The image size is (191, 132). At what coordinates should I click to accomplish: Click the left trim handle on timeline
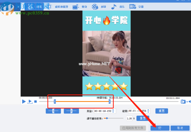(x=55, y=101)
